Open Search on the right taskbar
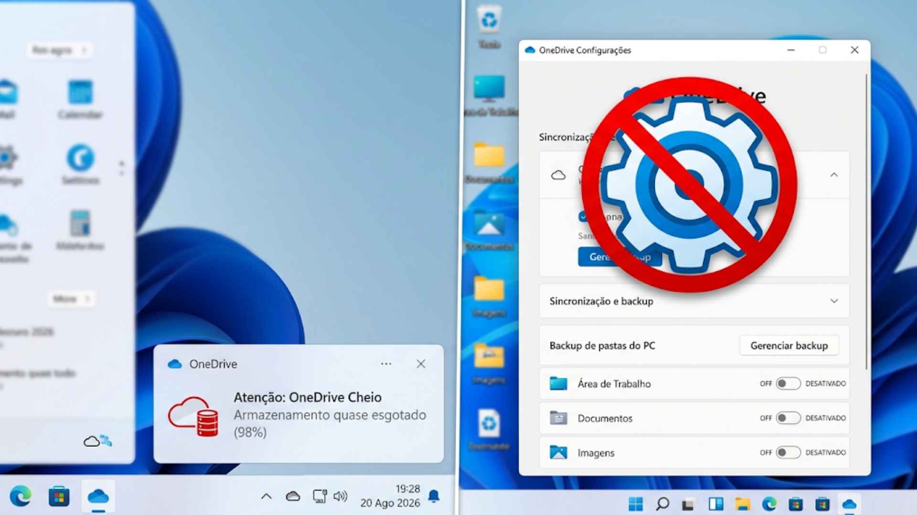This screenshot has width=917, height=515. click(662, 504)
